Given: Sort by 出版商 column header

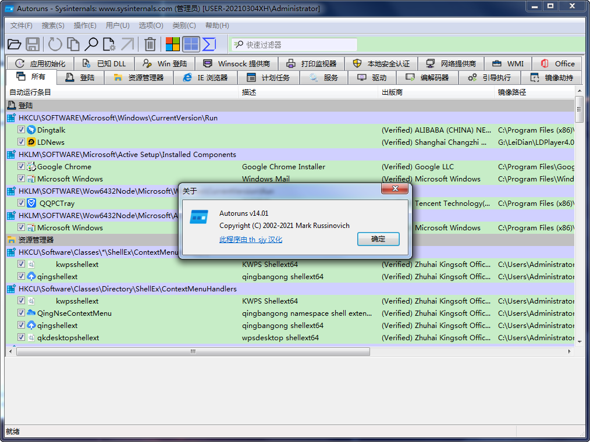Looking at the screenshot, I should tap(436, 92).
